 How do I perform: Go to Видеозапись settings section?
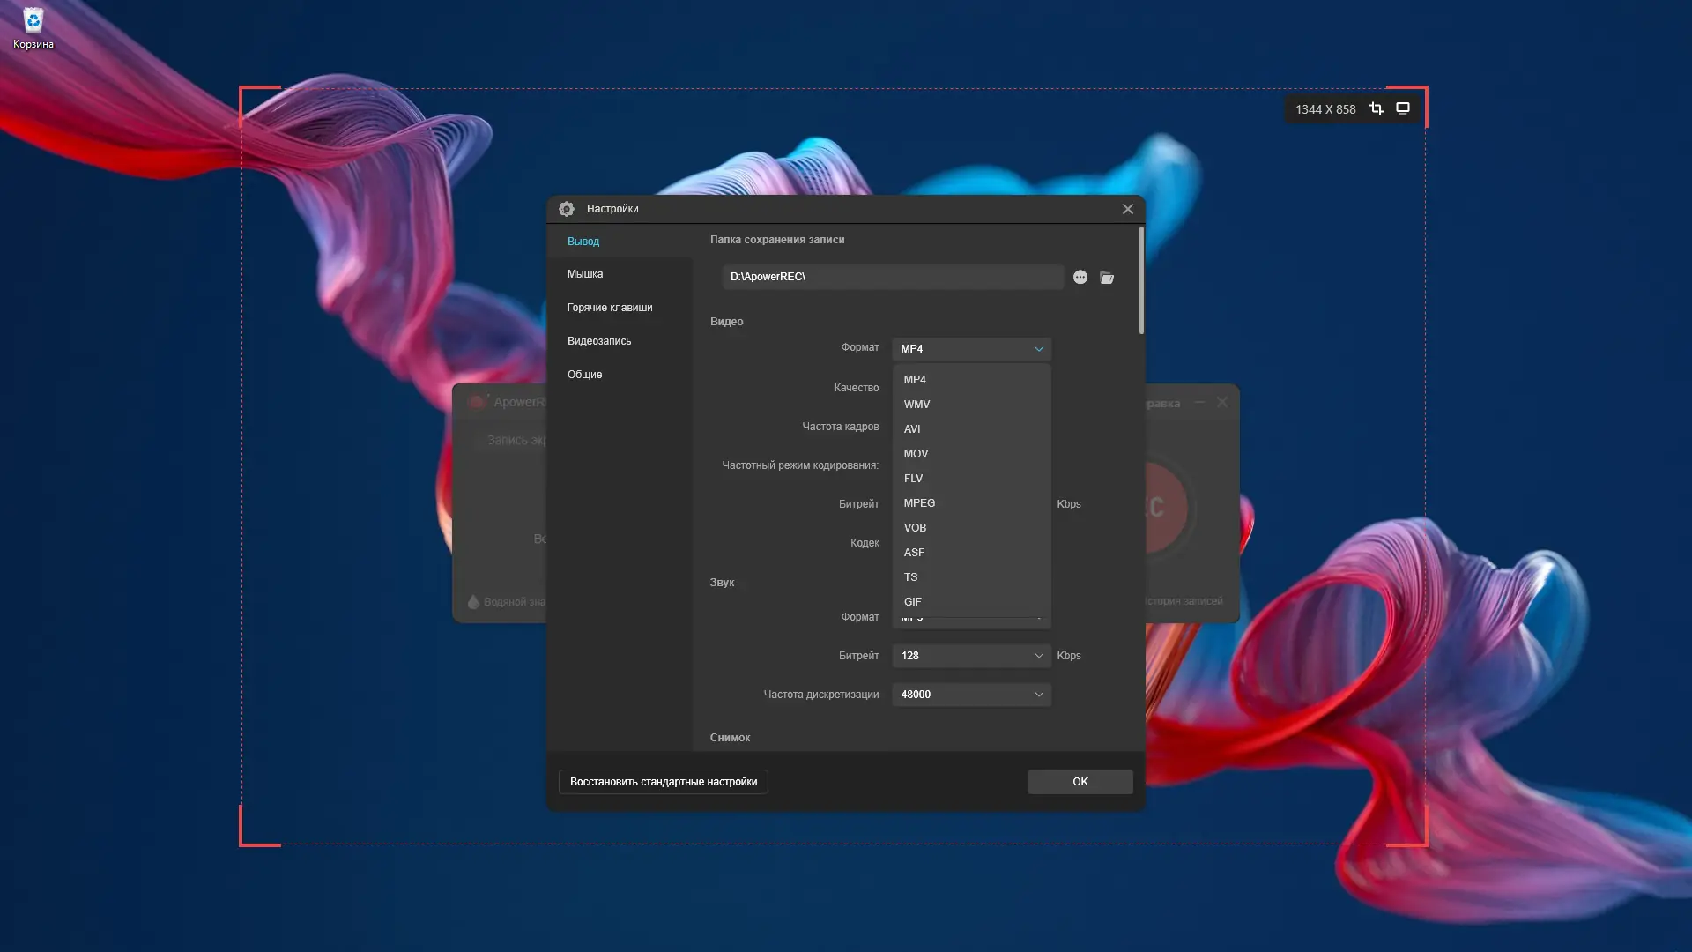point(599,341)
